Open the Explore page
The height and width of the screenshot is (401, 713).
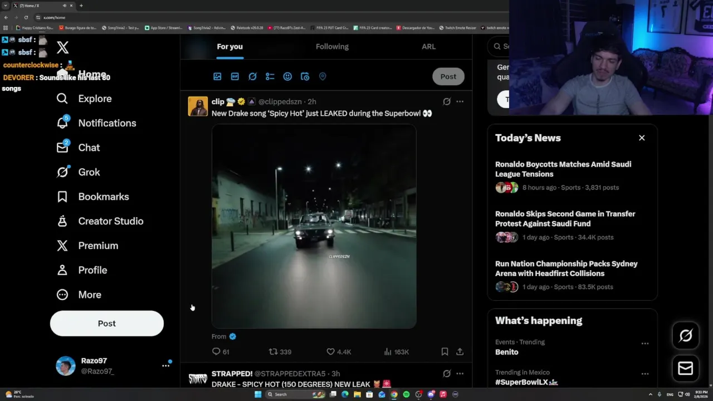[84, 99]
